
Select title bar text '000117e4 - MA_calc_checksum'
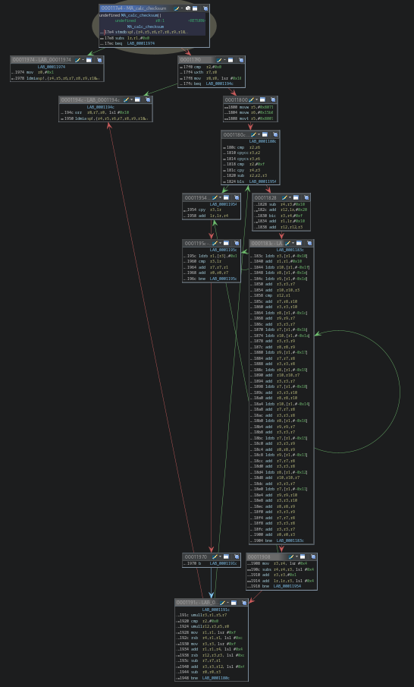(x=133, y=8)
